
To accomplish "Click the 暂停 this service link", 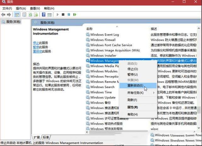I will [x=36, y=47].
